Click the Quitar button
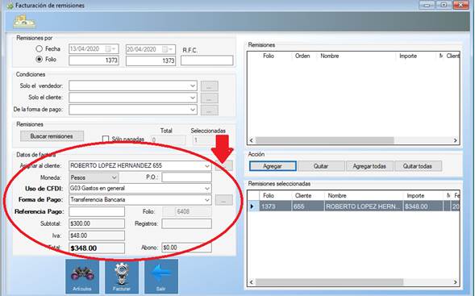This screenshot has width=475, height=296. (321, 166)
